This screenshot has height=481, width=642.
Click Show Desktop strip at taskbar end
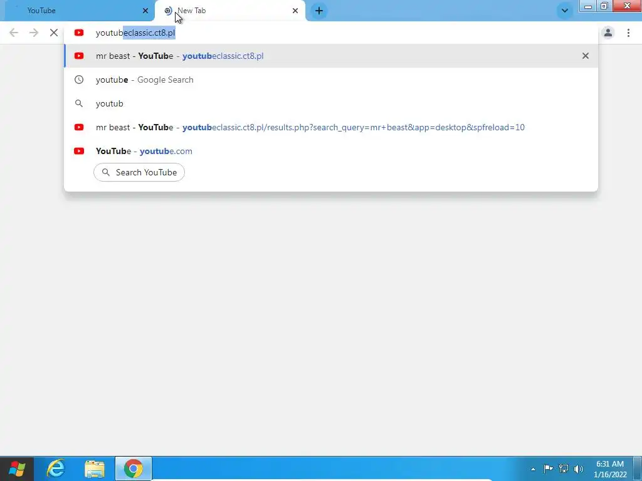638,468
